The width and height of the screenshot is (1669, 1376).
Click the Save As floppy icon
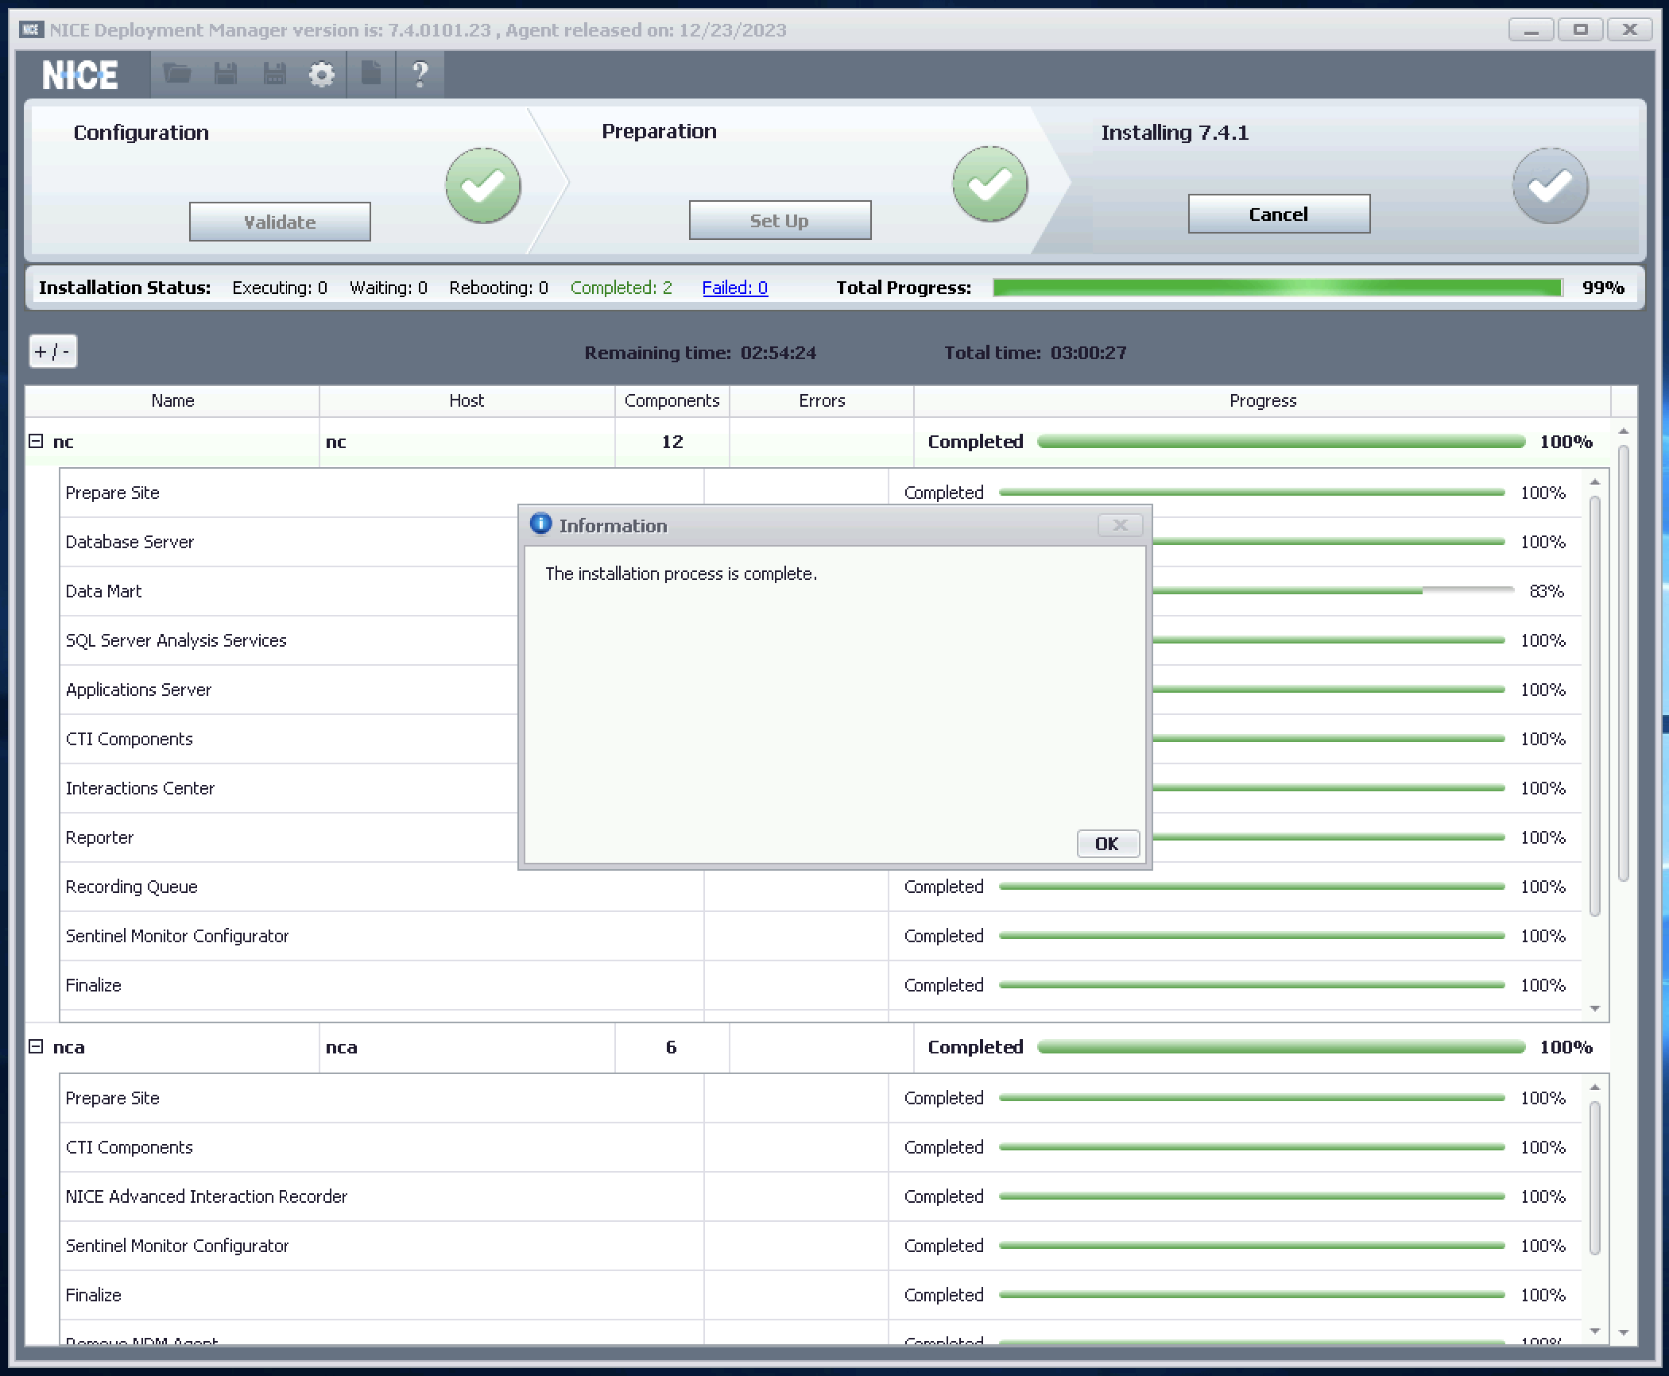[274, 75]
